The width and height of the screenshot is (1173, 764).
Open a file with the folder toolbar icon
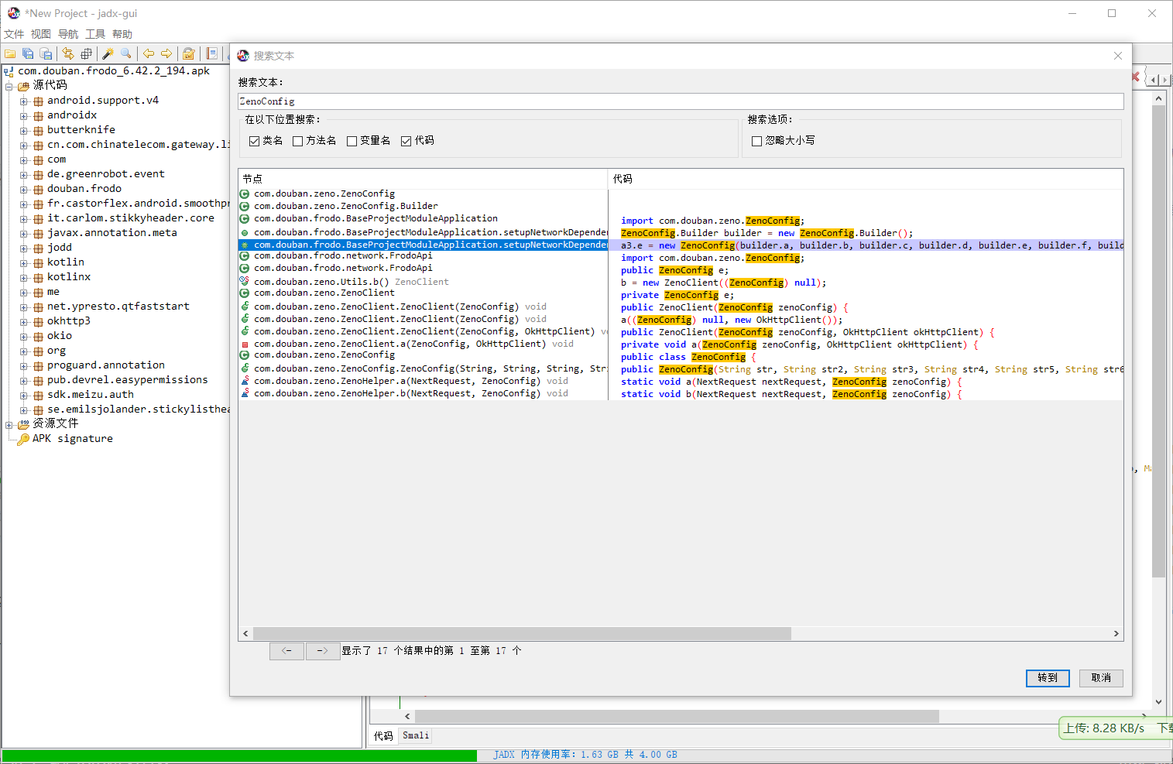10,53
